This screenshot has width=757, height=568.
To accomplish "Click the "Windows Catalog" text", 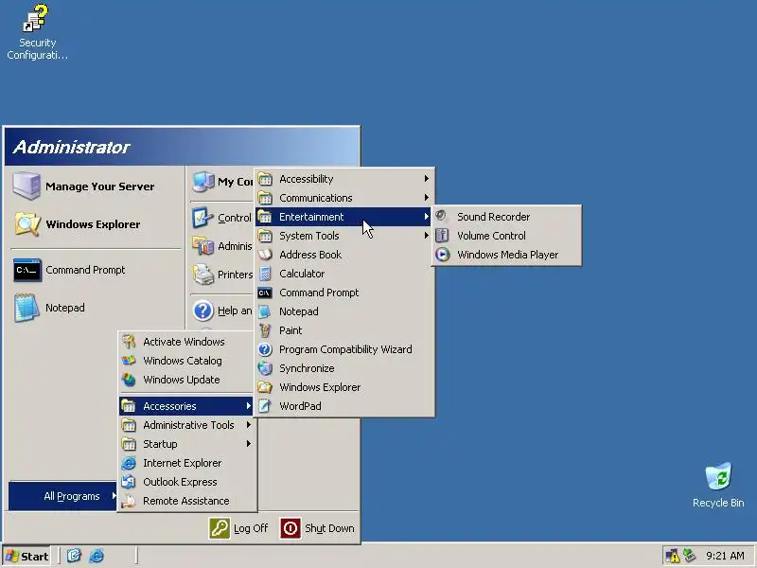I will point(183,361).
